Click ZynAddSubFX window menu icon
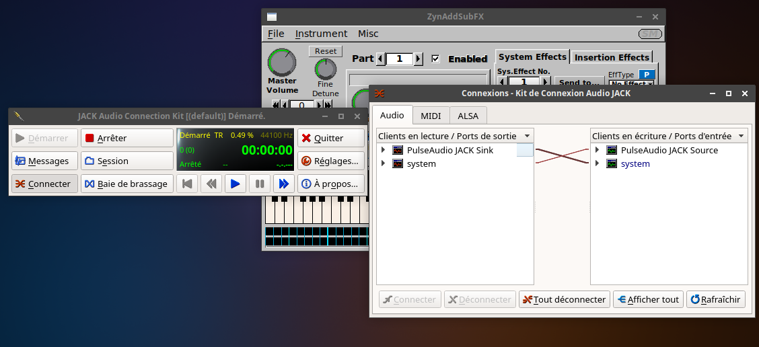The image size is (759, 347). [x=272, y=17]
